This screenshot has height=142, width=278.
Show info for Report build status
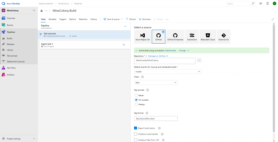click(x=159, y=128)
